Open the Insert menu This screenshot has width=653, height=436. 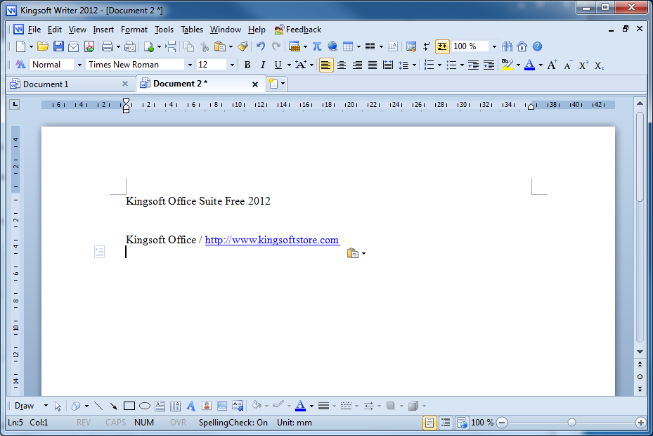pyautogui.click(x=103, y=30)
